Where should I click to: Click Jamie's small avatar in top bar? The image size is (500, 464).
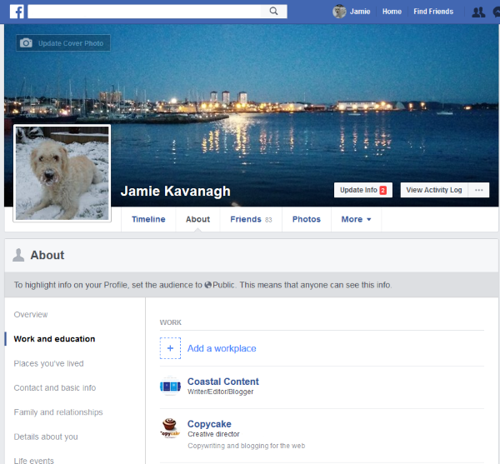tap(339, 12)
